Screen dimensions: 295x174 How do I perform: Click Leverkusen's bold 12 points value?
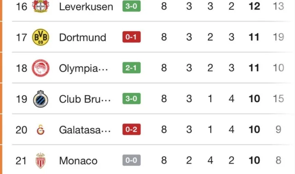tap(255, 6)
